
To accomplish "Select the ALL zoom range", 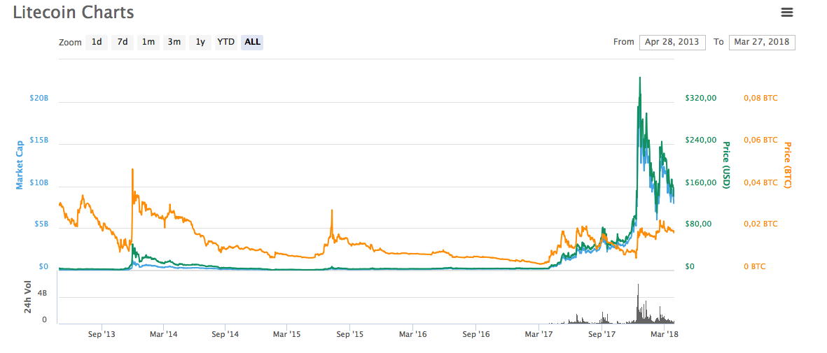I will (252, 42).
